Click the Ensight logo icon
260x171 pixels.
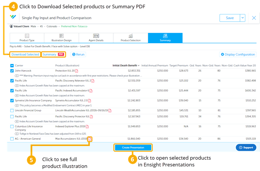13,17
